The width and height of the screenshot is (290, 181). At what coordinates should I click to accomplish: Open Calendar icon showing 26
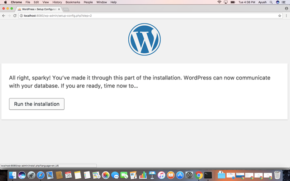tap(68, 175)
